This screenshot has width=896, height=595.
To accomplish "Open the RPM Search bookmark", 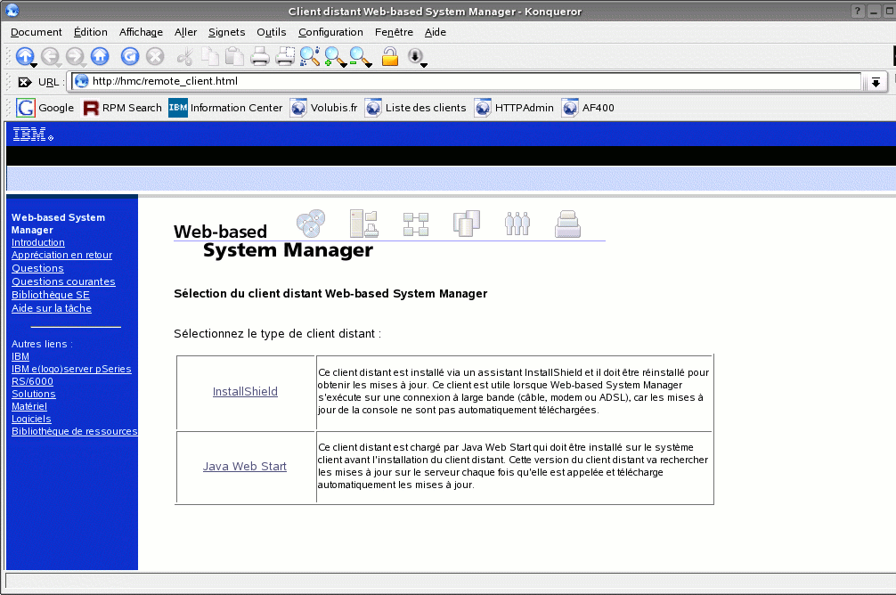I will click(123, 108).
